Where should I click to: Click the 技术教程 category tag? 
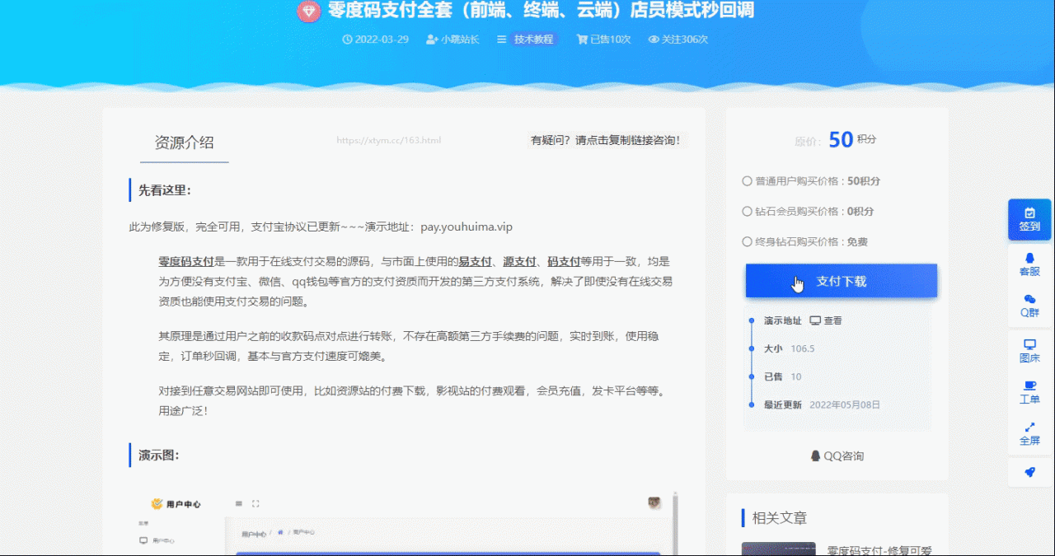pos(534,39)
